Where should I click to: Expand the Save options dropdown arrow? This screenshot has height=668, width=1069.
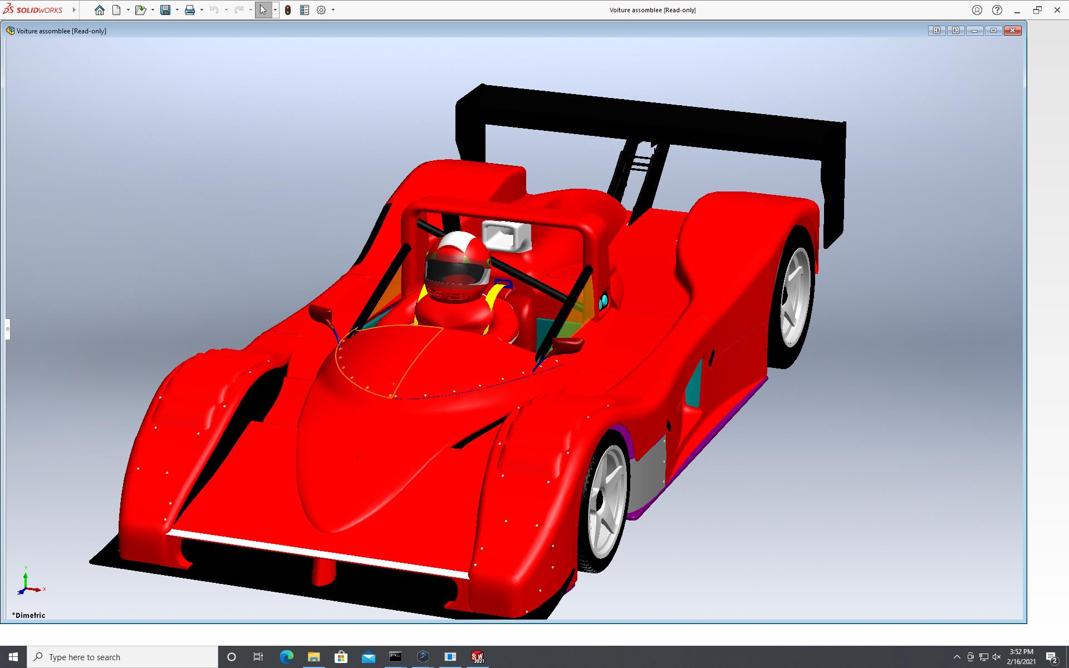point(177,10)
